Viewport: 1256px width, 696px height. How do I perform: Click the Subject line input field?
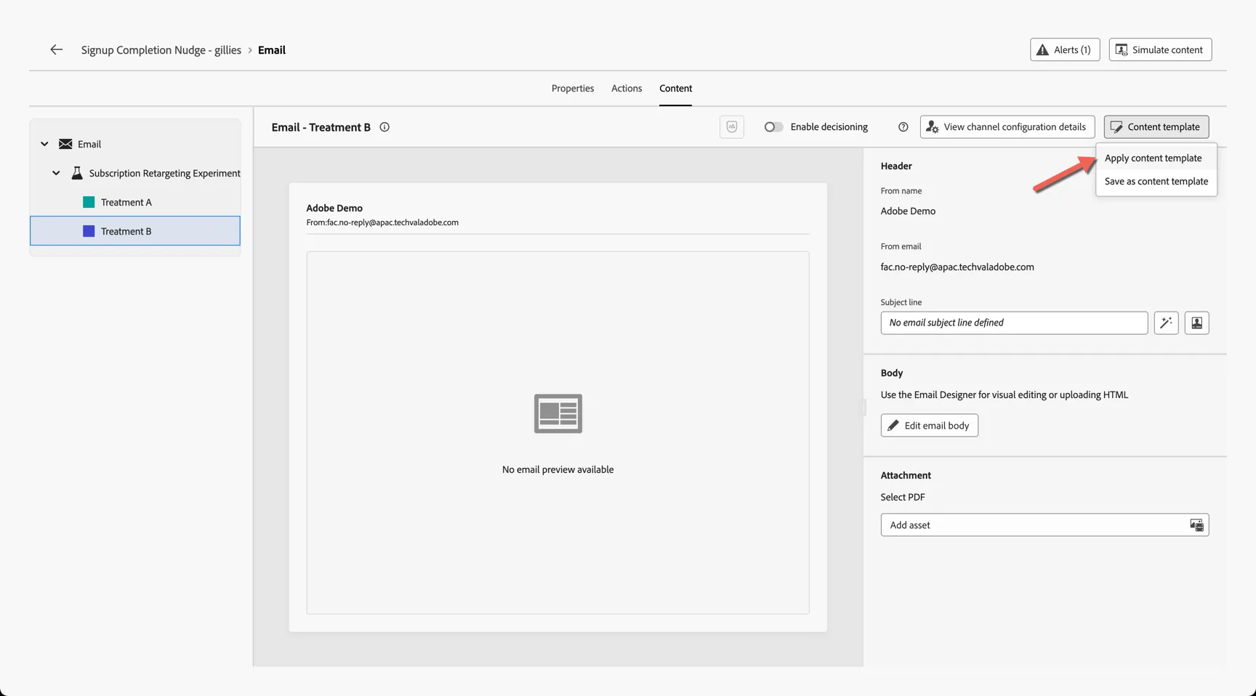(x=1014, y=323)
